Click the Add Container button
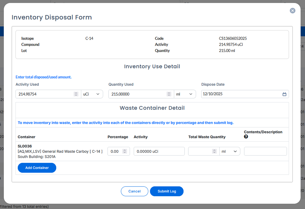This screenshot has width=305, height=209. [x=37, y=168]
